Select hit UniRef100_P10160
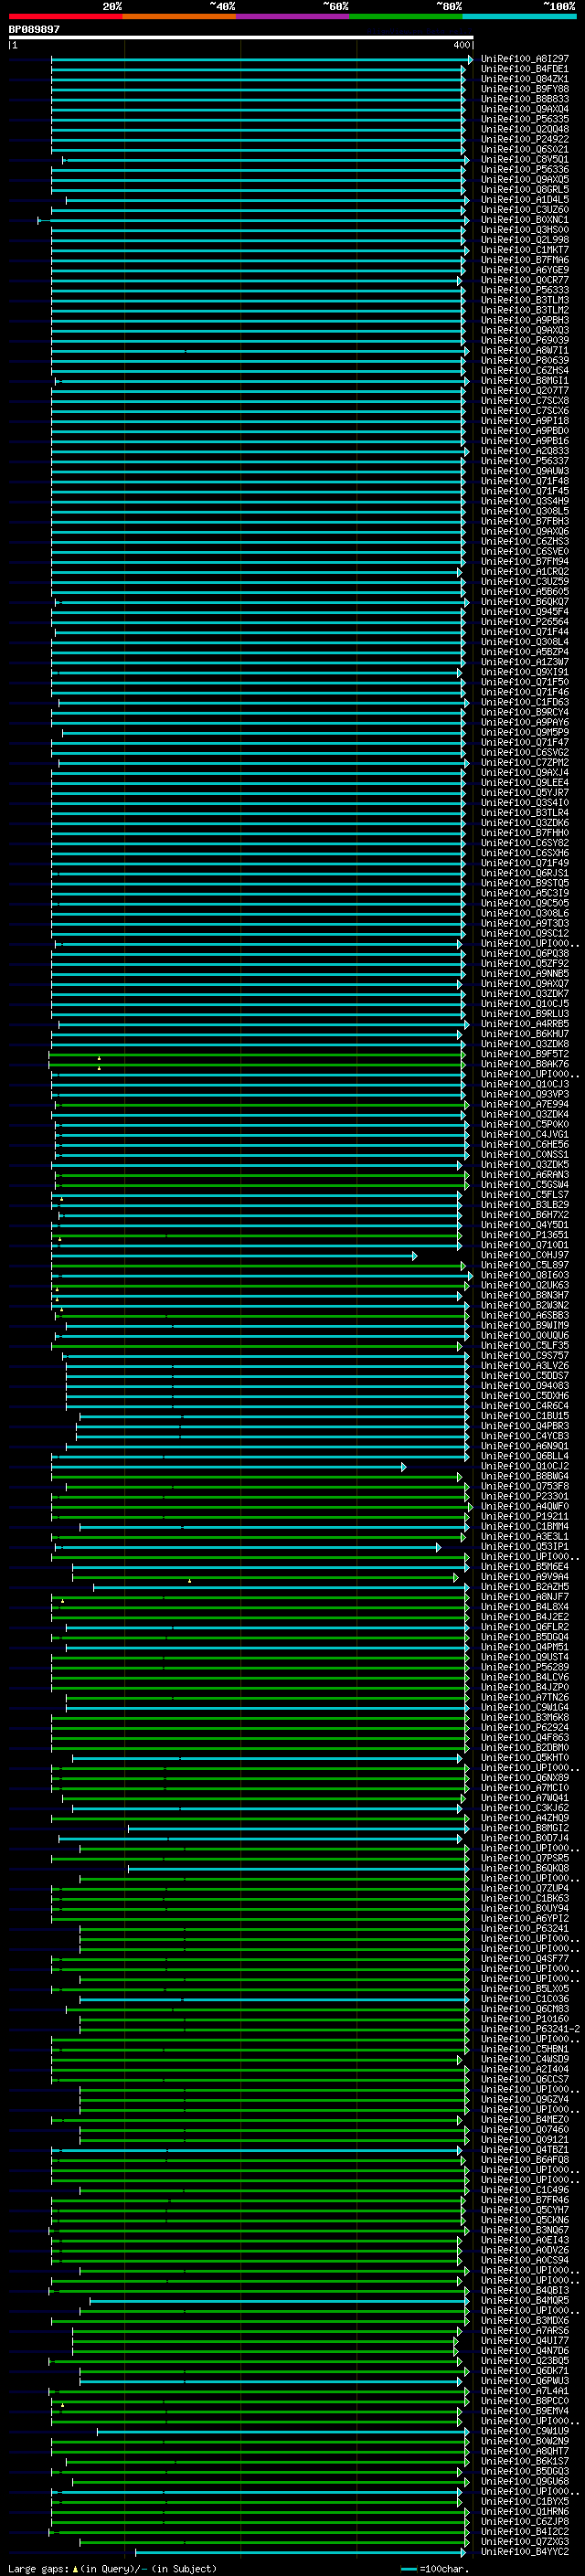 [524, 2019]
